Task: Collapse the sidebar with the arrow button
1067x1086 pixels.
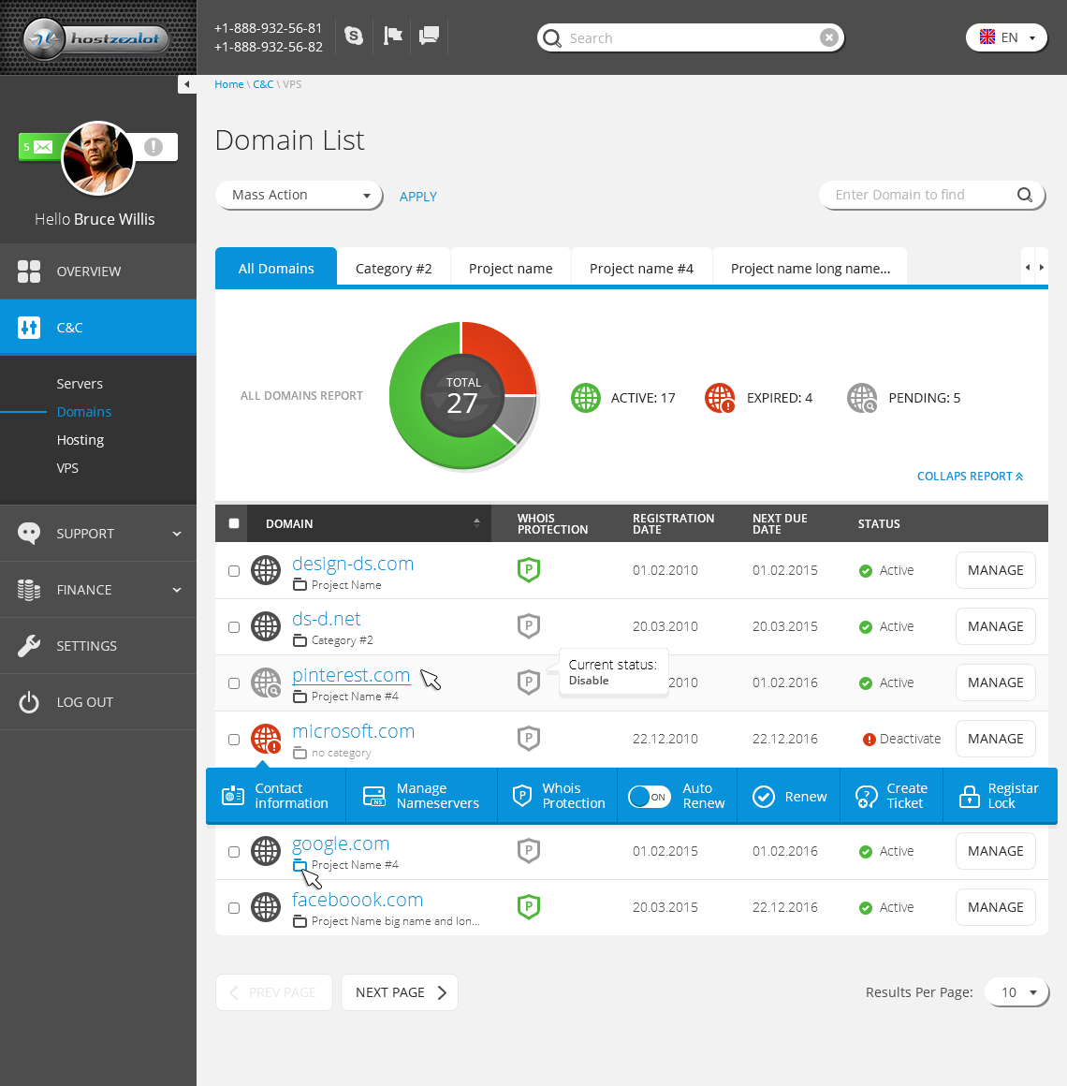Action: click(187, 84)
